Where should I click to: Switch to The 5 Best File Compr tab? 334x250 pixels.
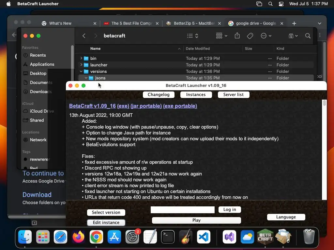131,23
